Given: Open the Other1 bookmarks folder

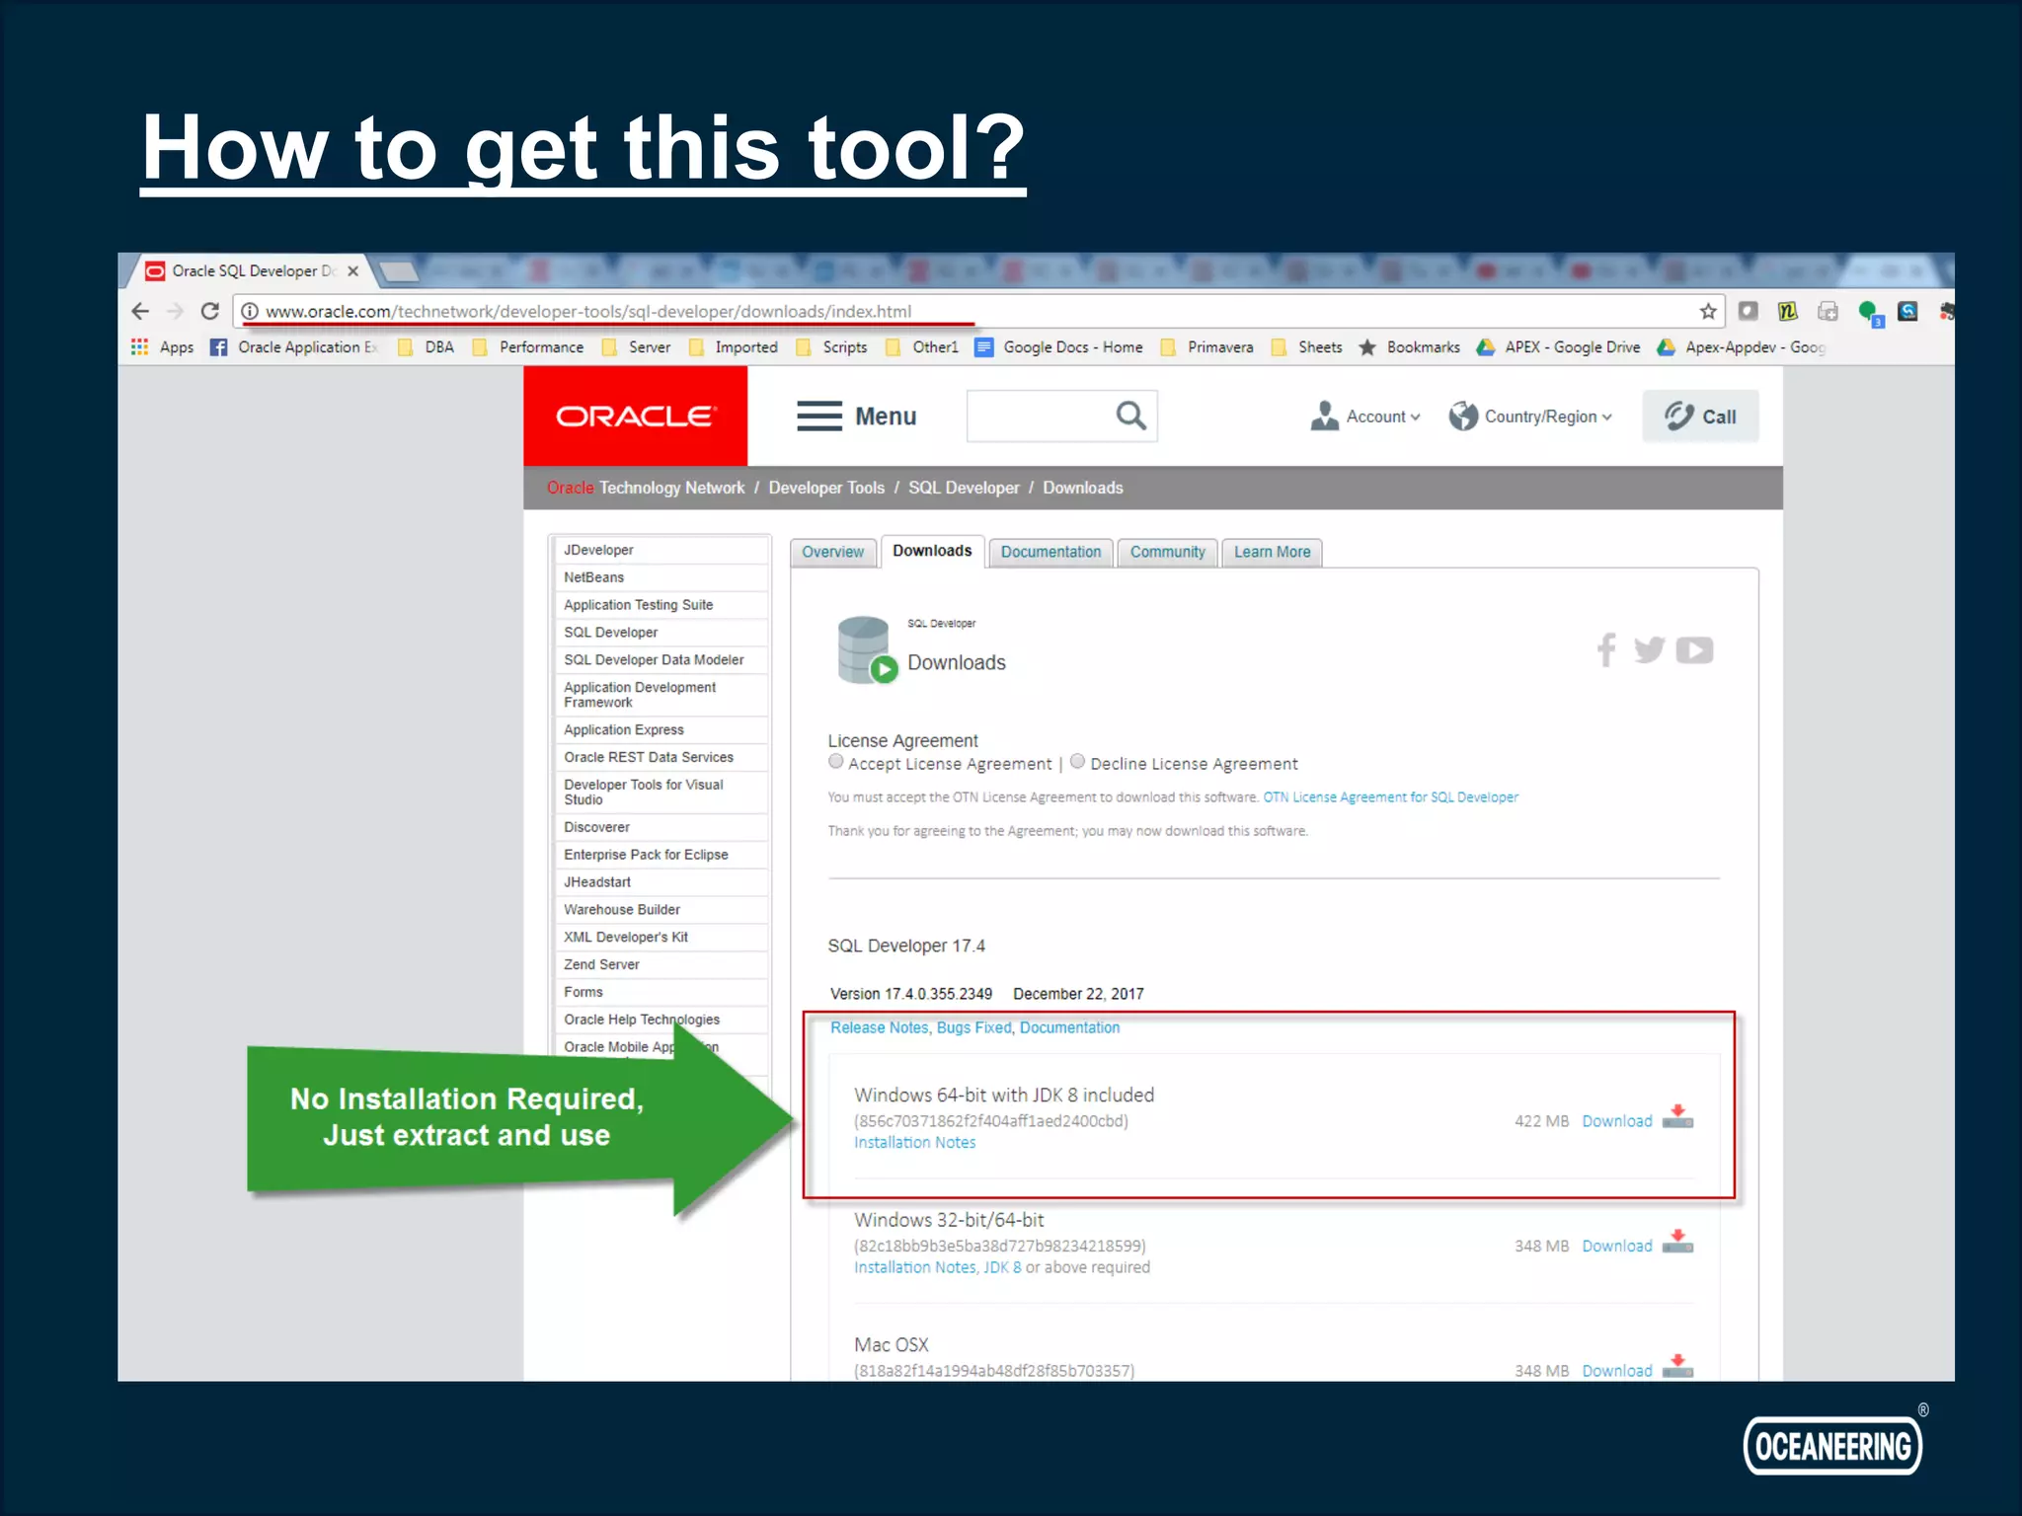Looking at the screenshot, I should tap(922, 347).
